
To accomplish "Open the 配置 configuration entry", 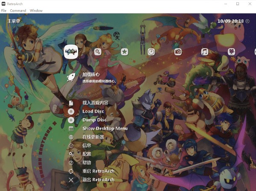I will [x=86, y=154].
